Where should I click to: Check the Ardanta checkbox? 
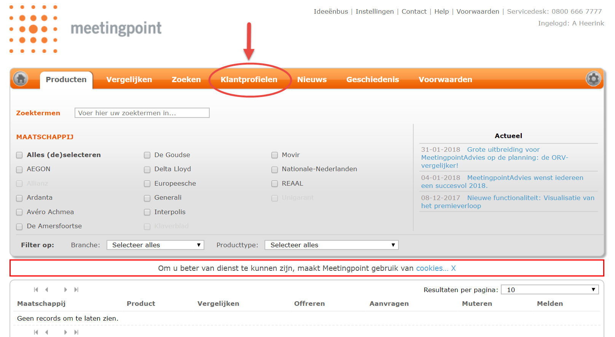(19, 198)
